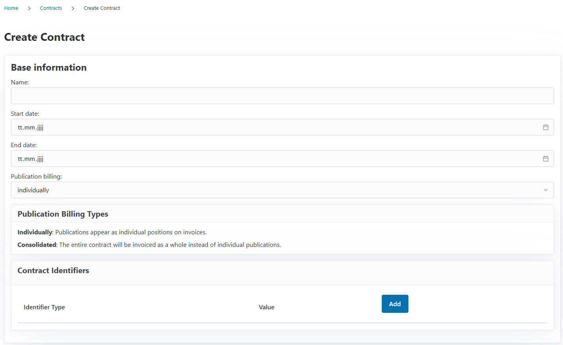Screen dimensions: 563x345
Task: Go to the Home breadcrumb link
Action: [x=11, y=8]
